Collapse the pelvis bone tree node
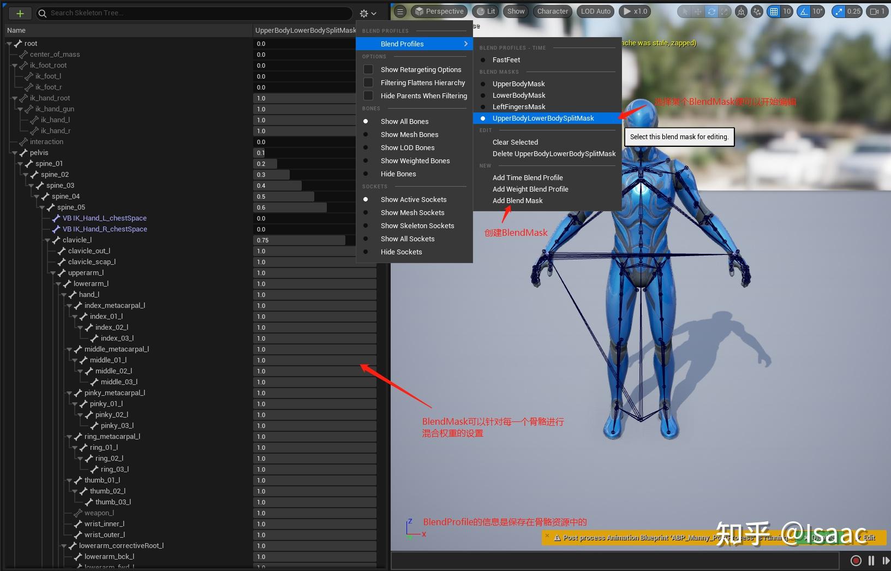891x571 pixels. point(15,153)
